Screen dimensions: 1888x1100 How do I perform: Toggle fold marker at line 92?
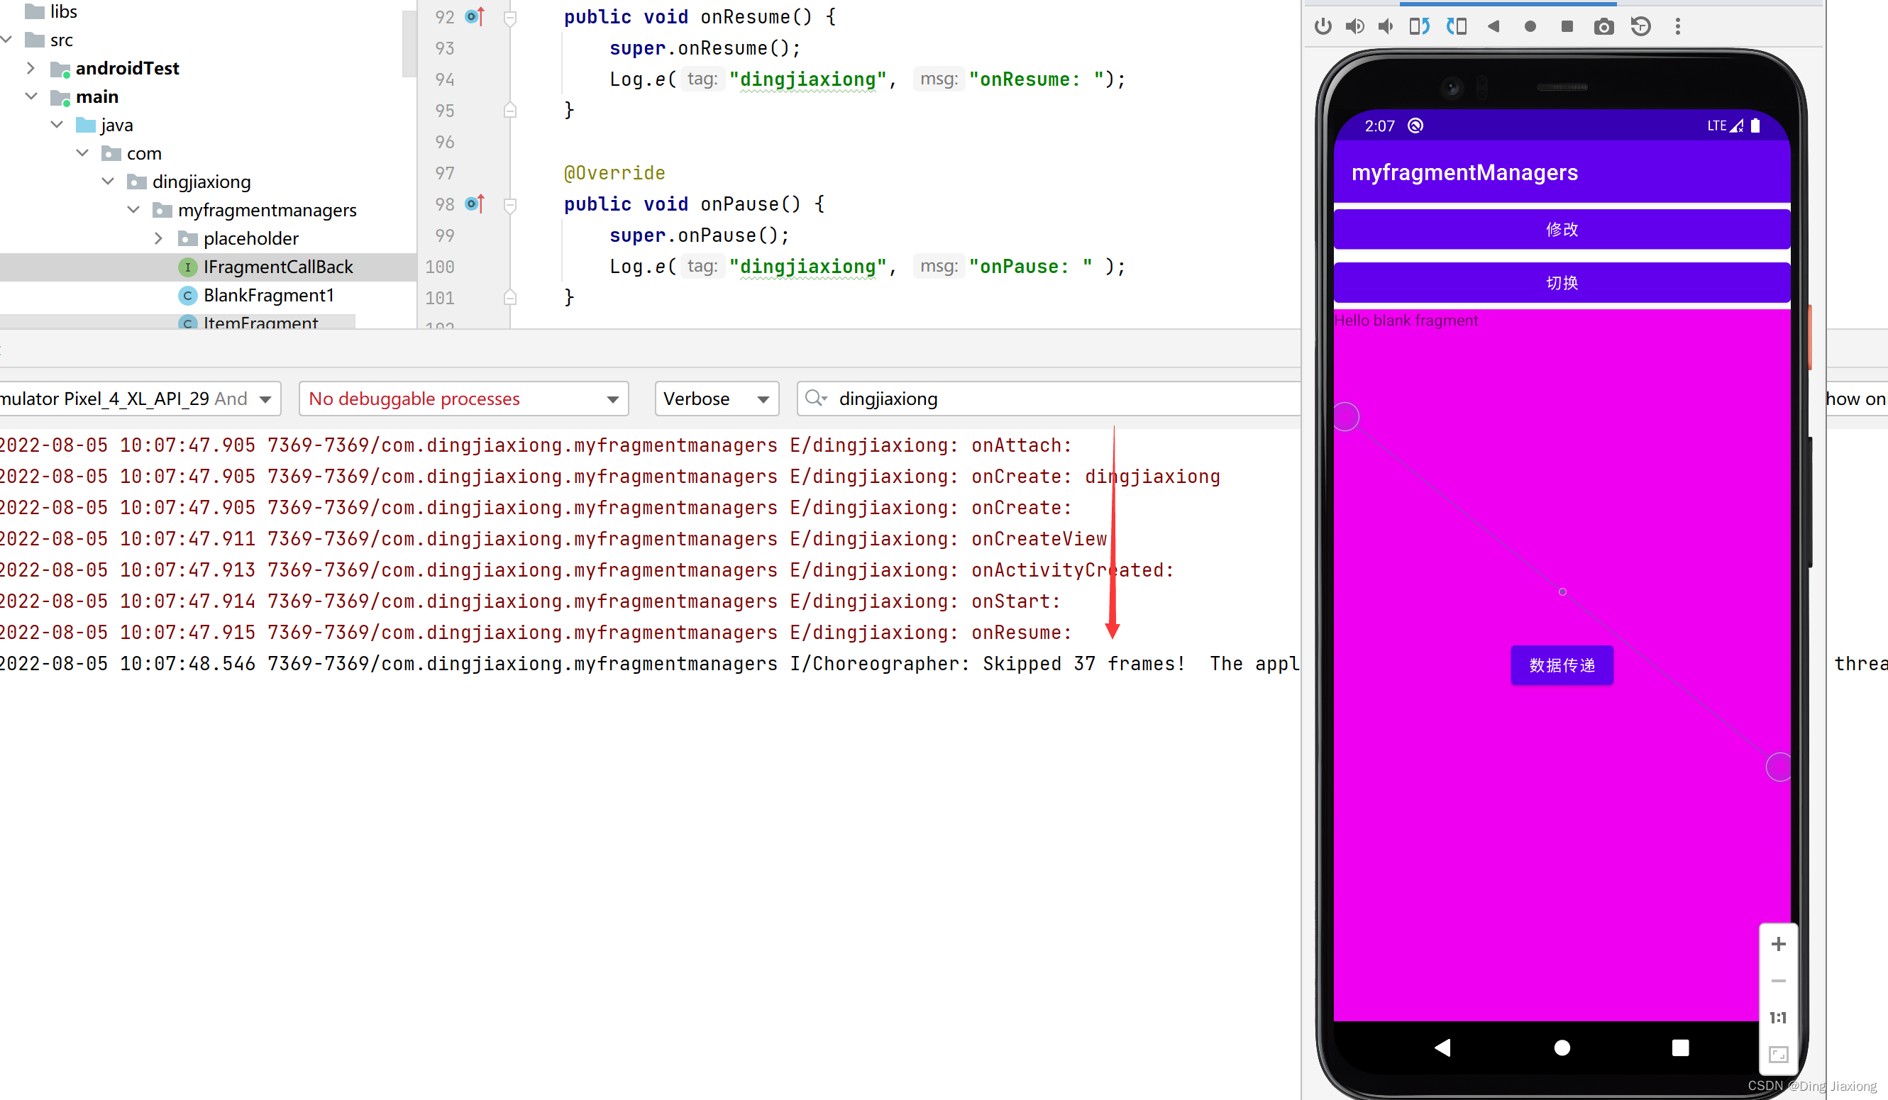tap(510, 17)
